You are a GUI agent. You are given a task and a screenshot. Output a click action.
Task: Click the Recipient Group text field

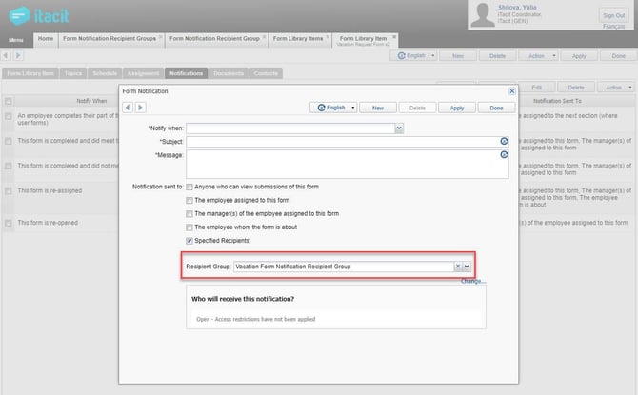click(344, 267)
